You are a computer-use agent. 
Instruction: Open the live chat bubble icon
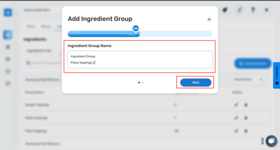(x=271, y=141)
